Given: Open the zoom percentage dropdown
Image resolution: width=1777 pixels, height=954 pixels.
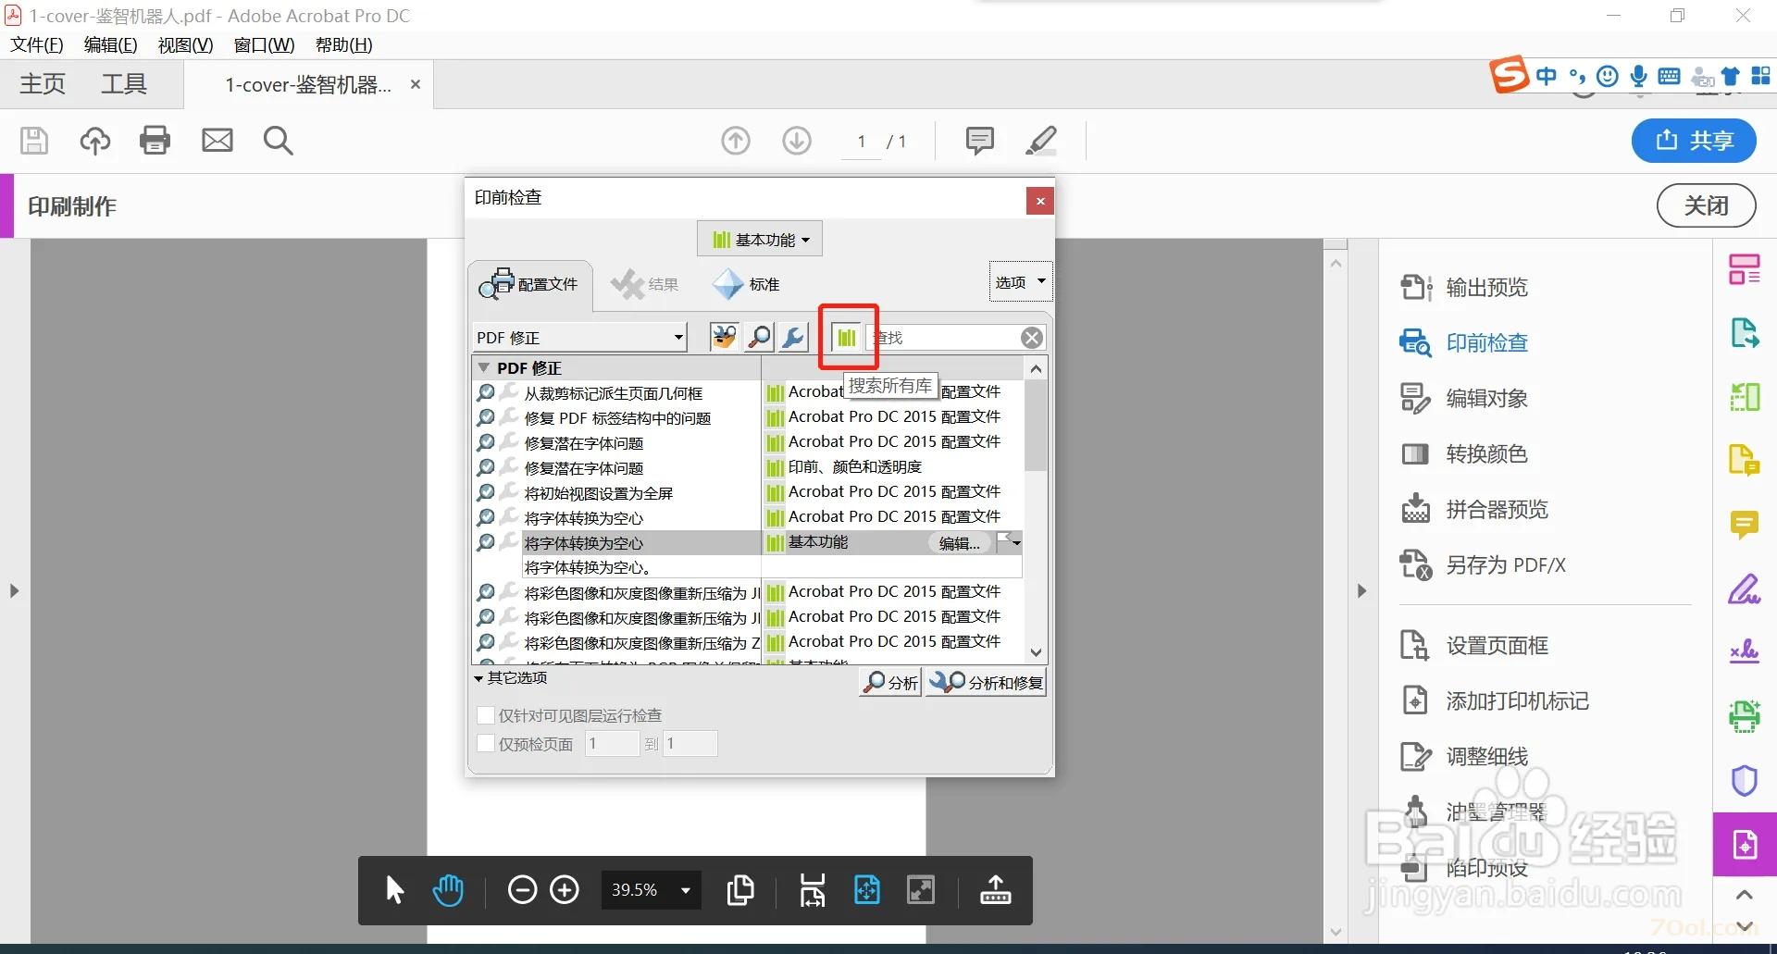Looking at the screenshot, I should [x=686, y=890].
